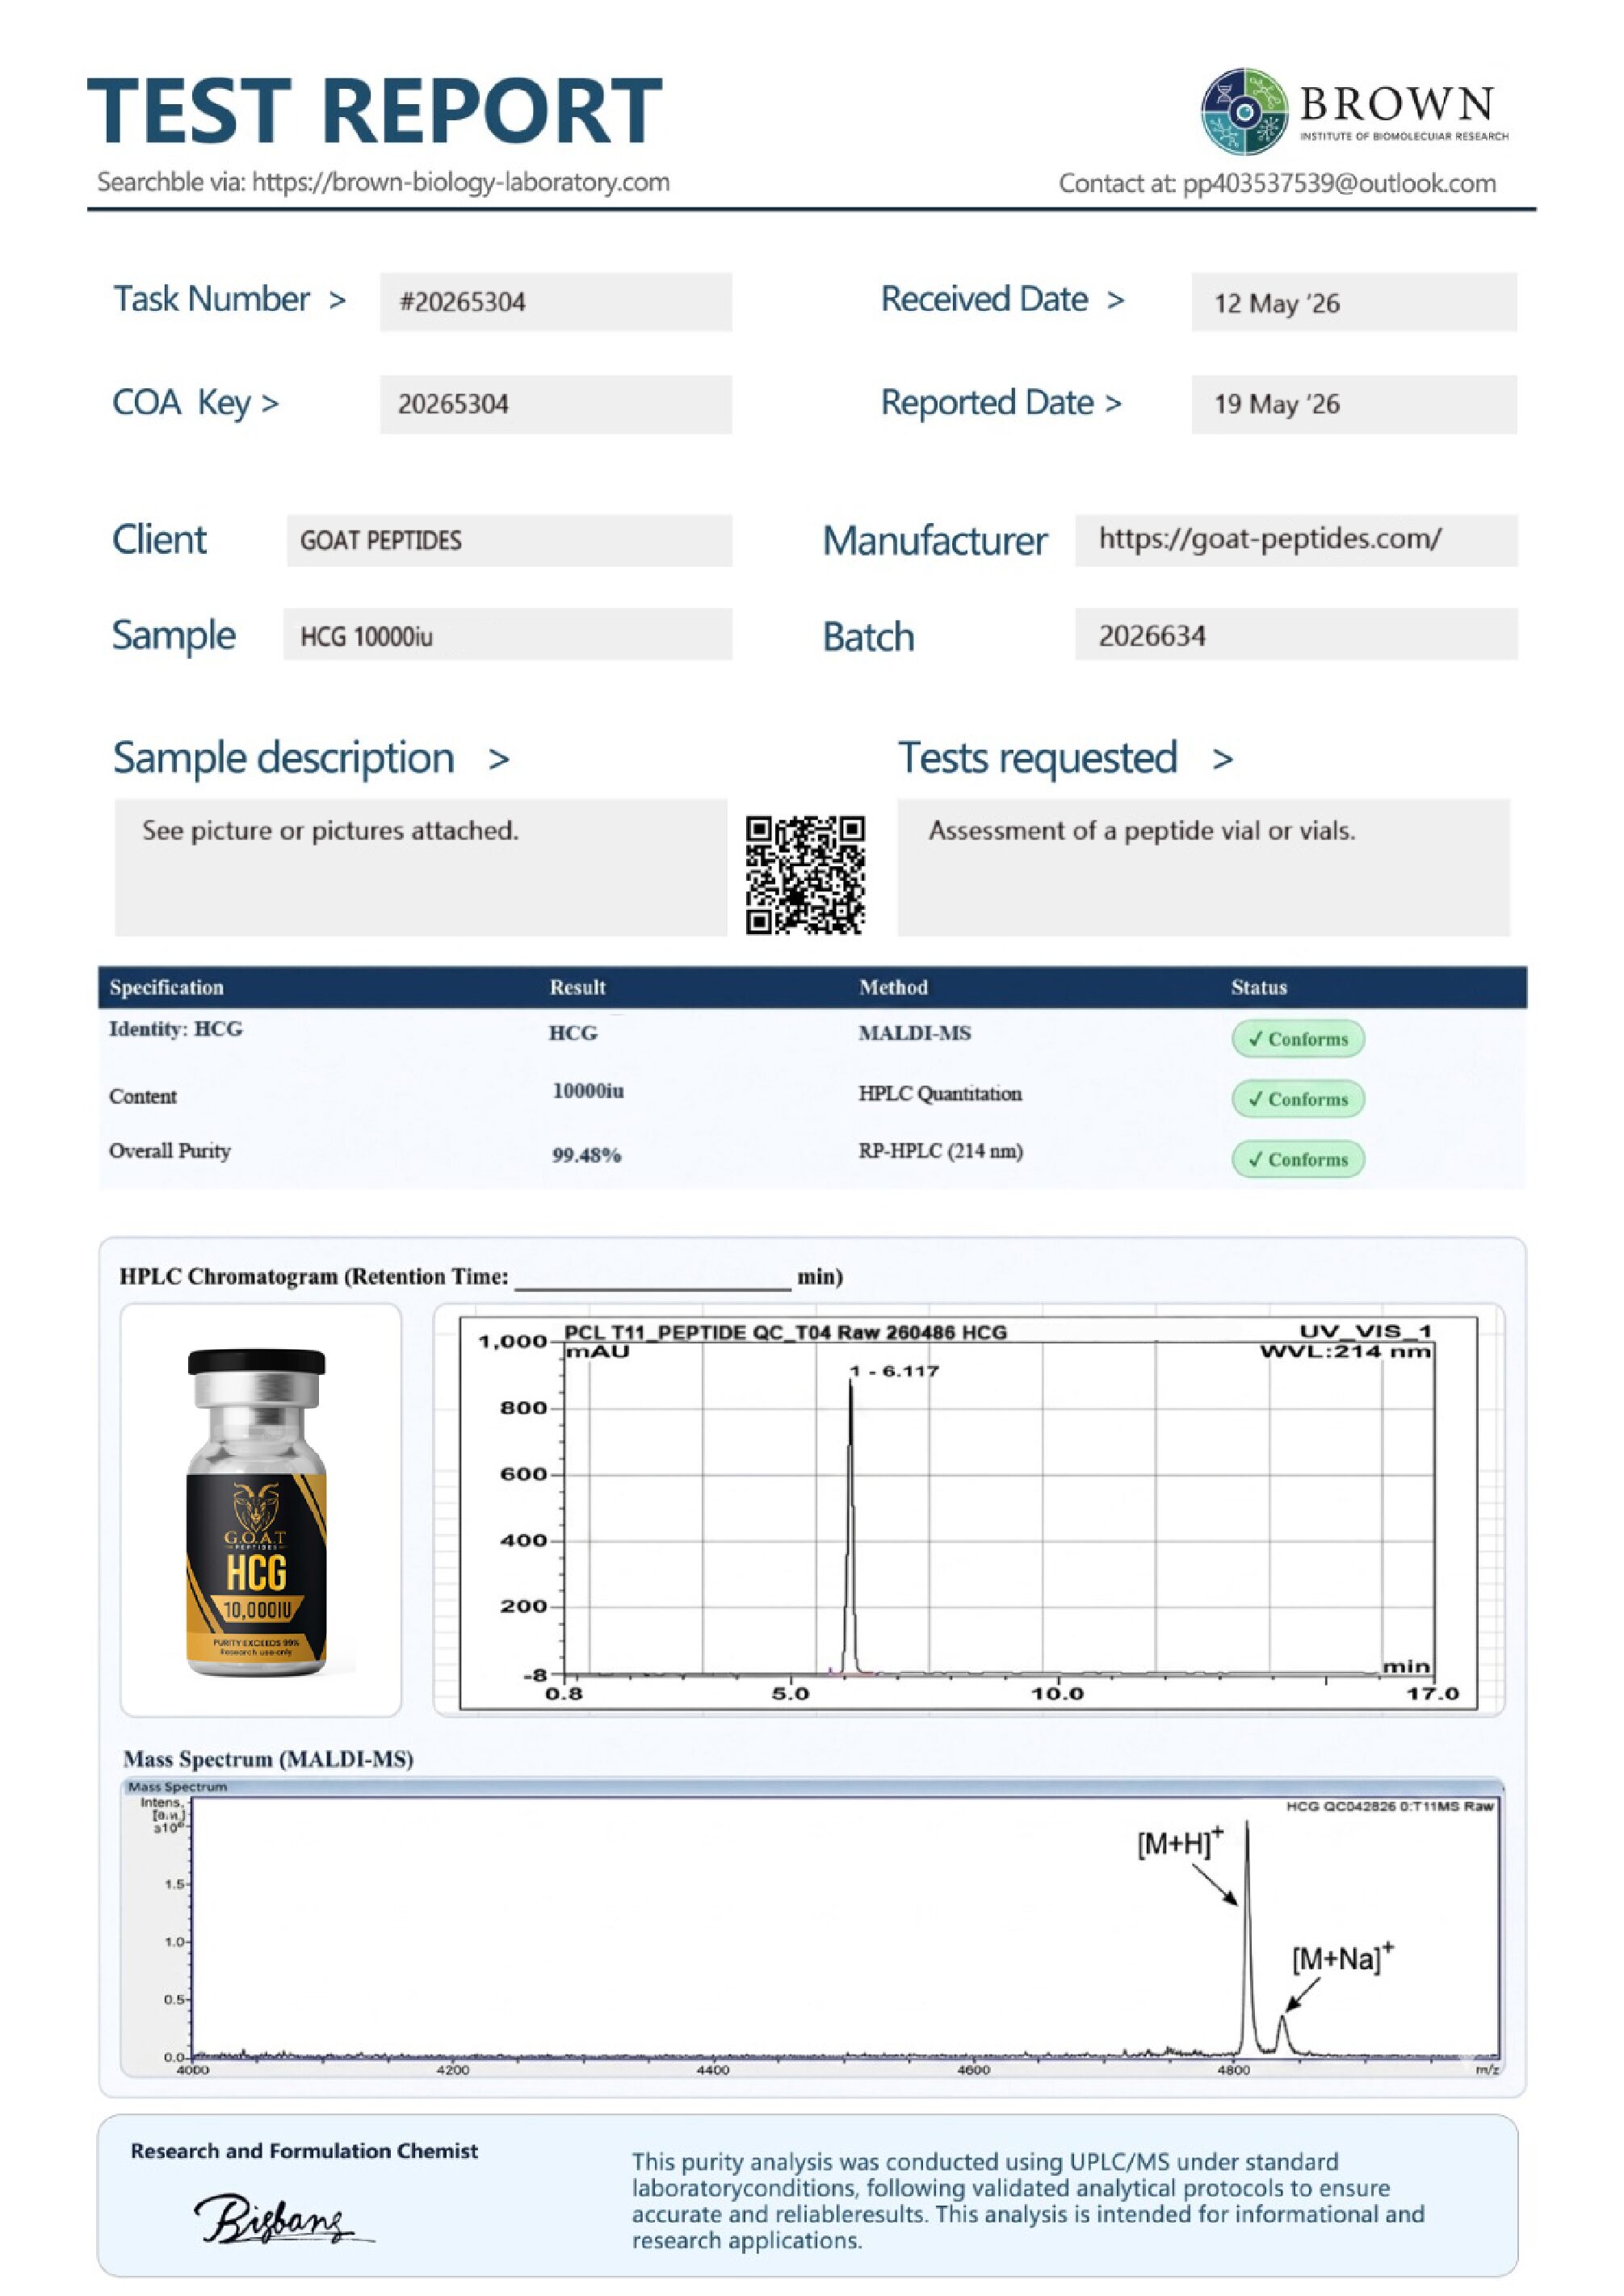Select the COA Key value field
1624x2296 pixels.
[556, 404]
